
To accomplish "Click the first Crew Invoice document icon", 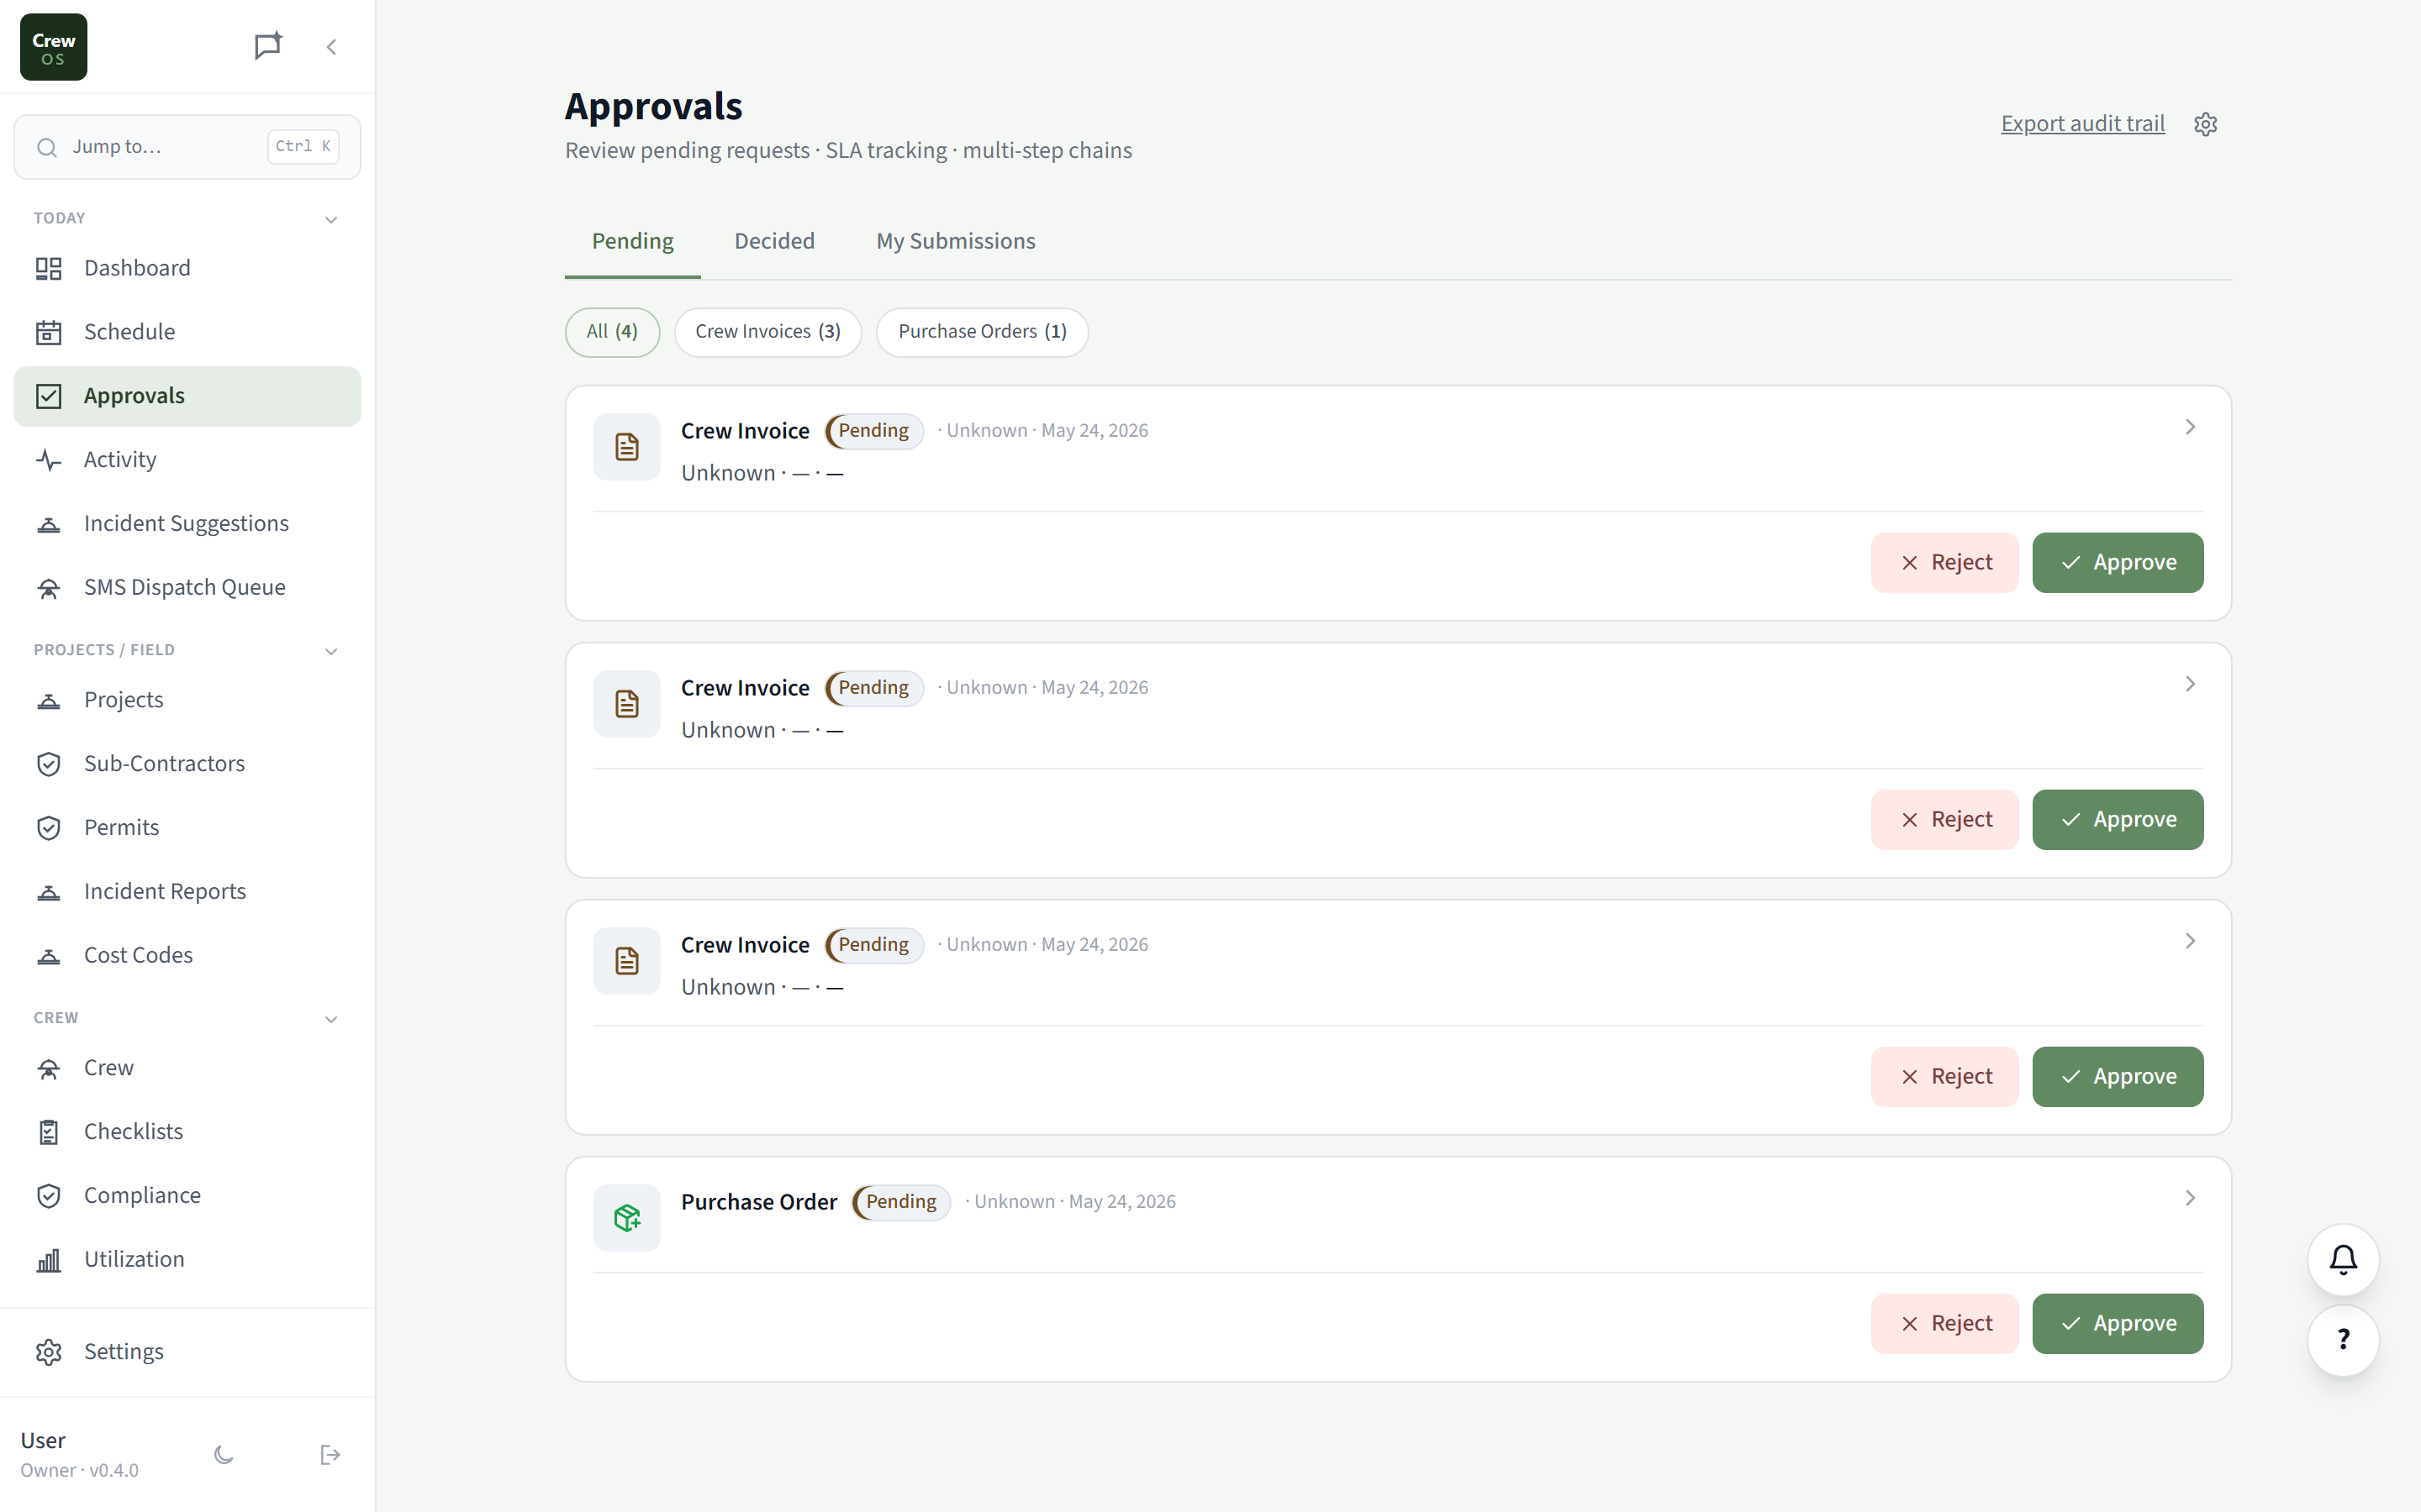I will pos(627,447).
